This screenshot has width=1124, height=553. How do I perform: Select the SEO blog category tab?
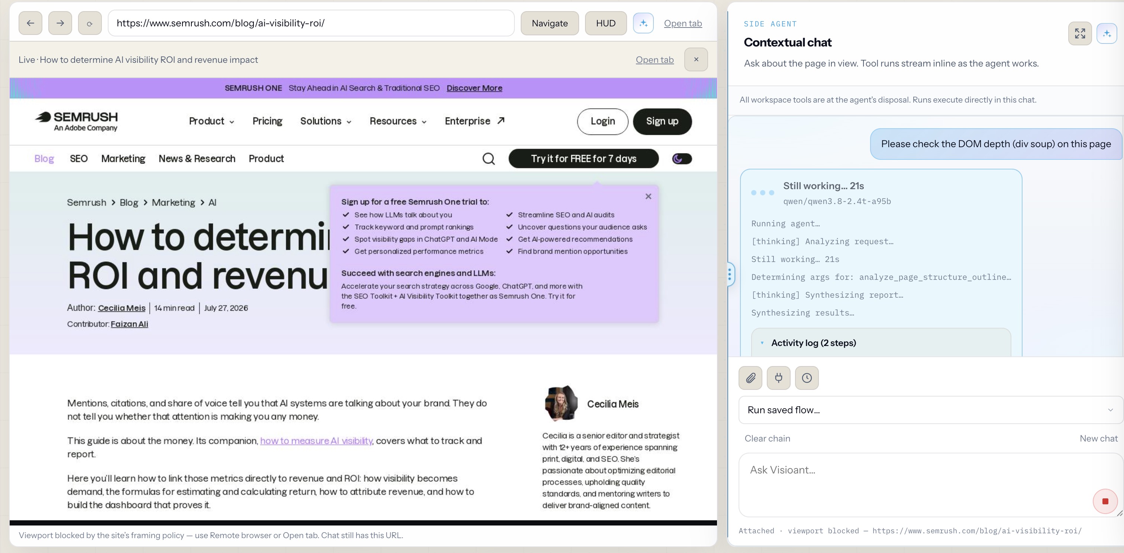[x=78, y=159]
